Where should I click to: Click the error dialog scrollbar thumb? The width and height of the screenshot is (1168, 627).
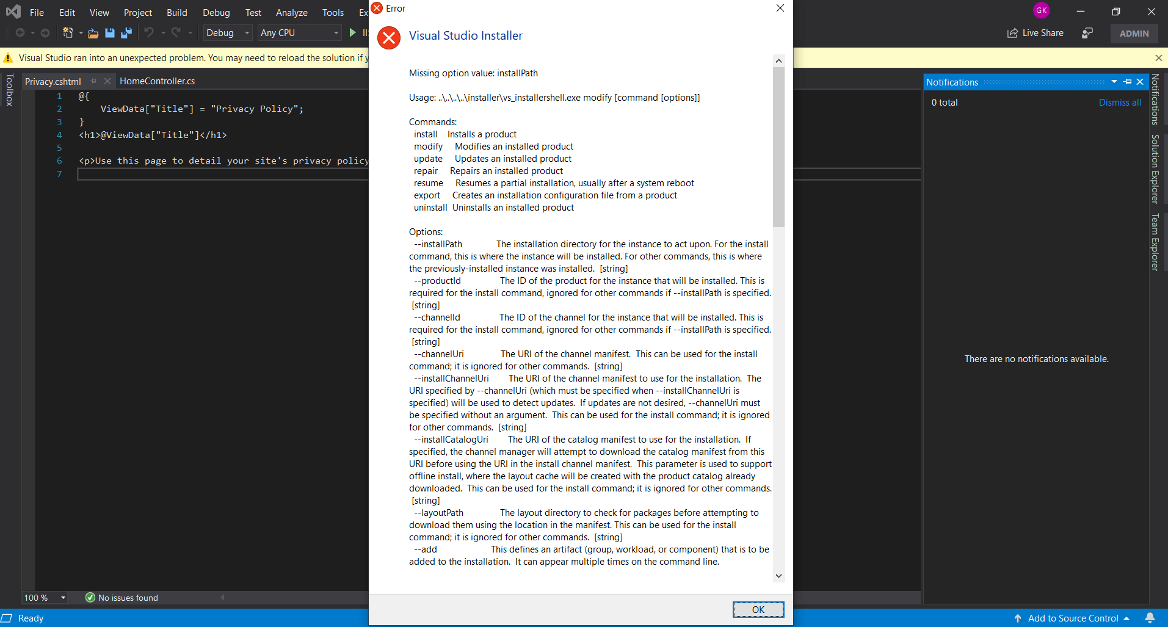[x=778, y=147]
